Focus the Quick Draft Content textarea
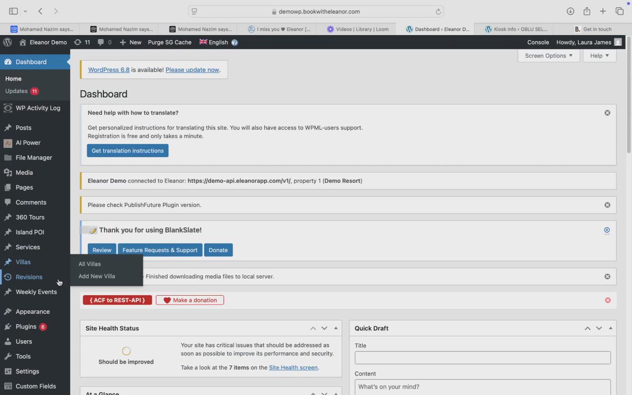This screenshot has height=395, width=632. click(482, 387)
